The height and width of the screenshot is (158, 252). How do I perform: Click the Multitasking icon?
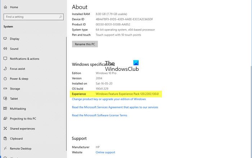click(5, 108)
